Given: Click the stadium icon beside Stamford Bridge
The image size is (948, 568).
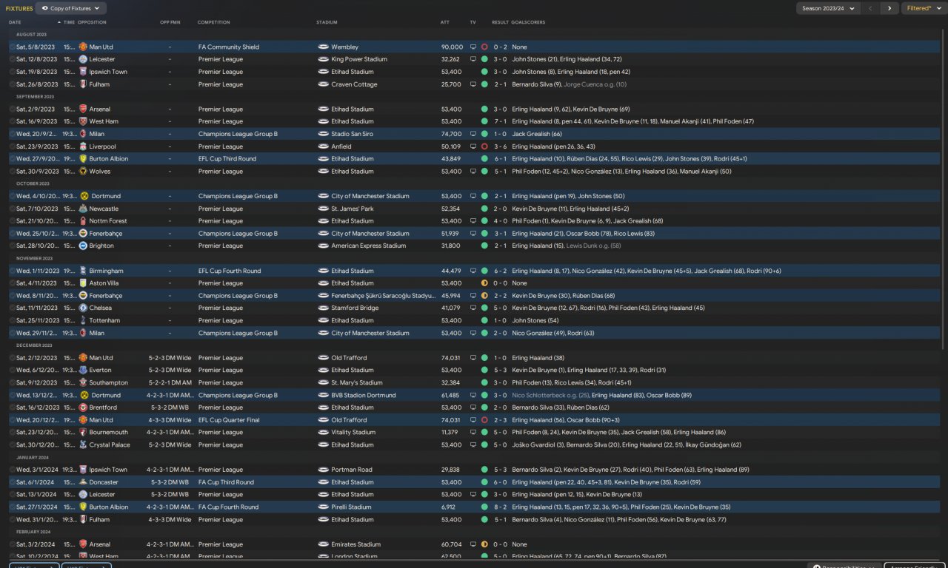Looking at the screenshot, I should 323,308.
